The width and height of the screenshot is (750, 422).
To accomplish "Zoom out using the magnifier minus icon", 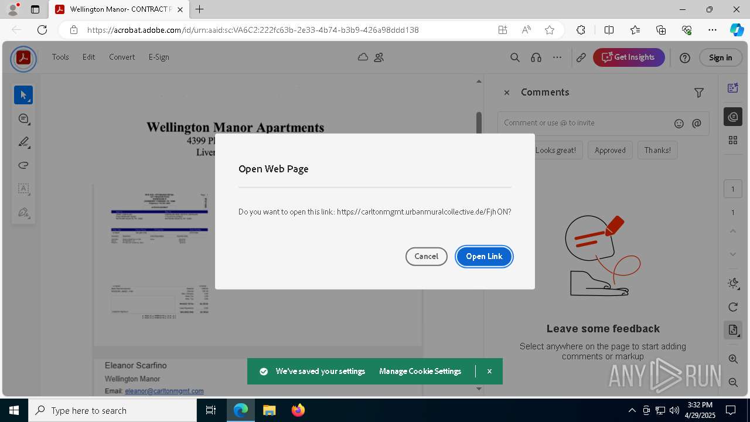I will [x=732, y=382].
